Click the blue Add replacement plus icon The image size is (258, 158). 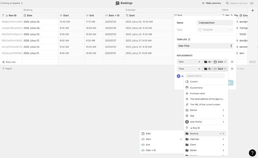click(178, 76)
